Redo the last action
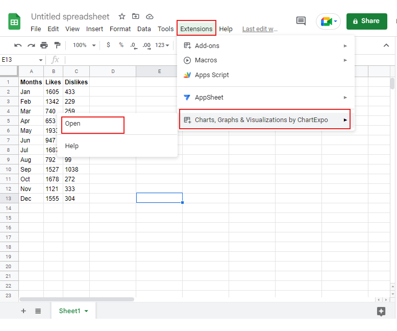This screenshot has height=331, width=397. pyautogui.click(x=31, y=45)
